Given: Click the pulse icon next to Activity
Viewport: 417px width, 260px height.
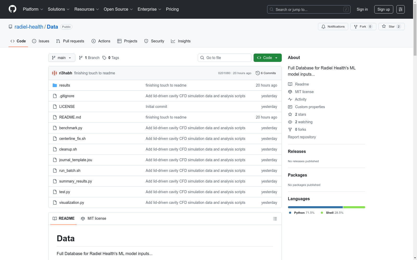Looking at the screenshot, I should coord(290,99).
